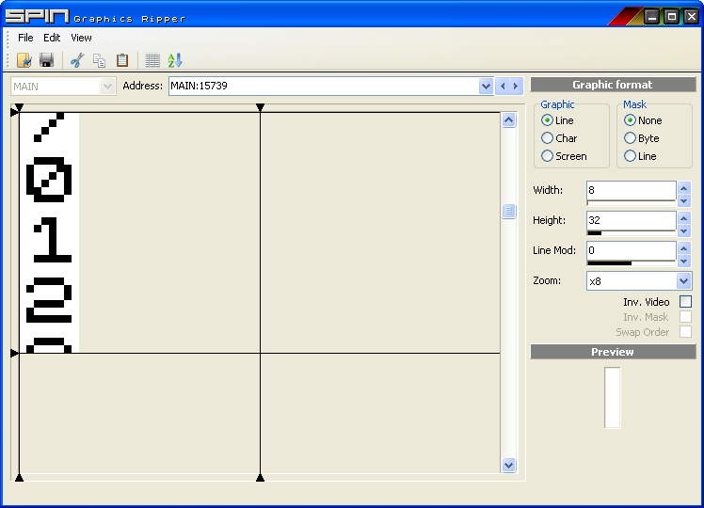Click the Height value slider bar

631,232
